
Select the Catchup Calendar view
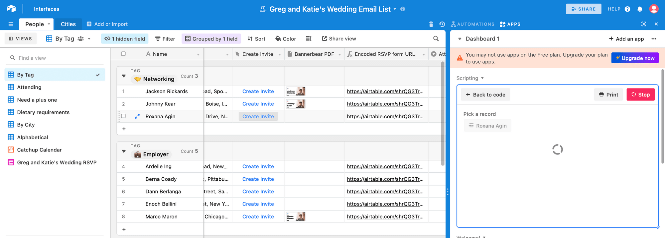tap(55, 150)
